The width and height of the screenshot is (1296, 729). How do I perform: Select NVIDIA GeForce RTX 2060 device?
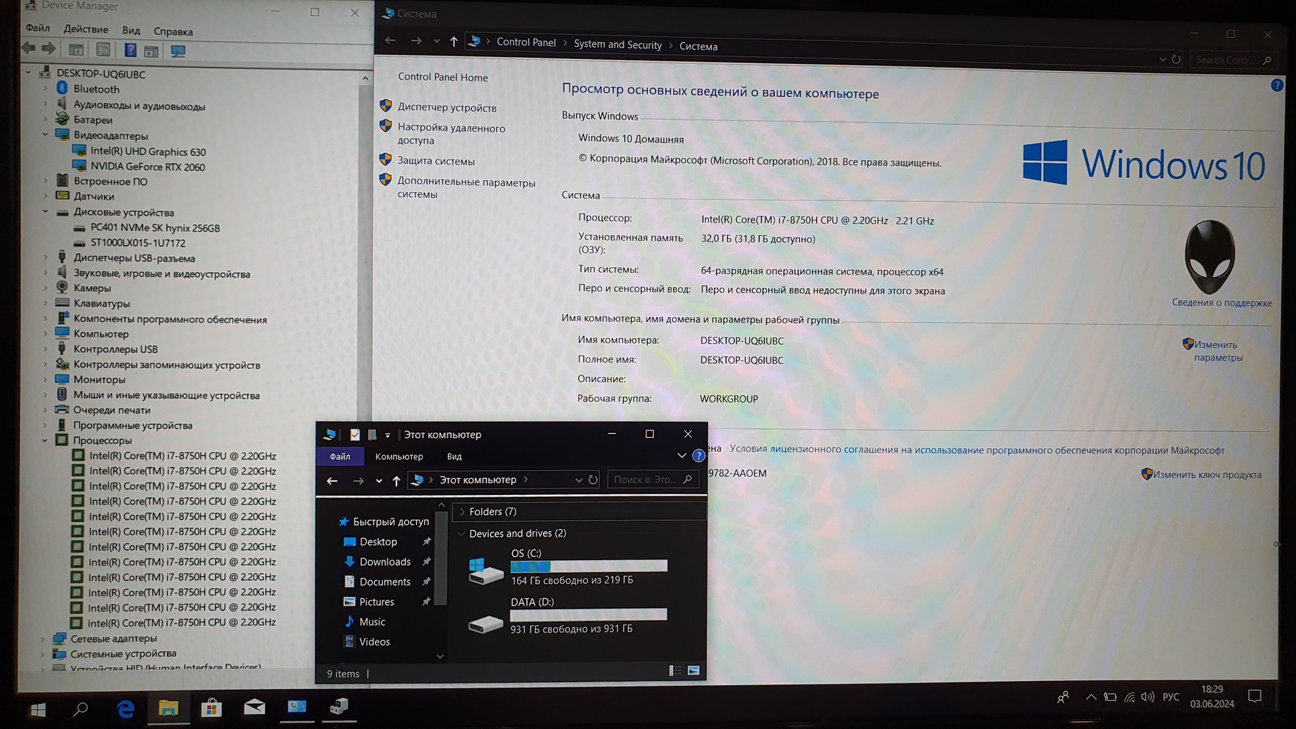[147, 166]
